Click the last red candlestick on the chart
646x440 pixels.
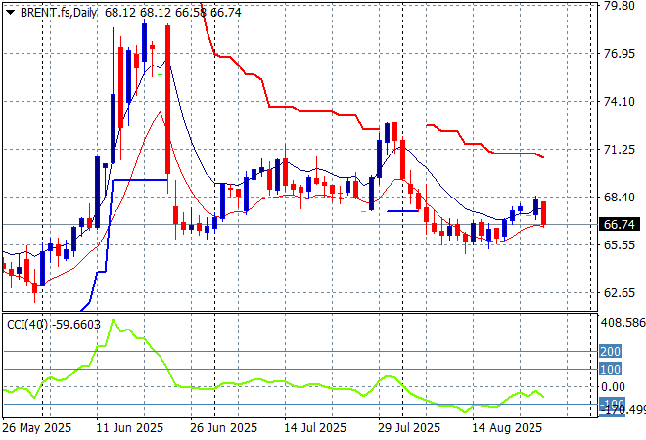pyautogui.click(x=543, y=213)
